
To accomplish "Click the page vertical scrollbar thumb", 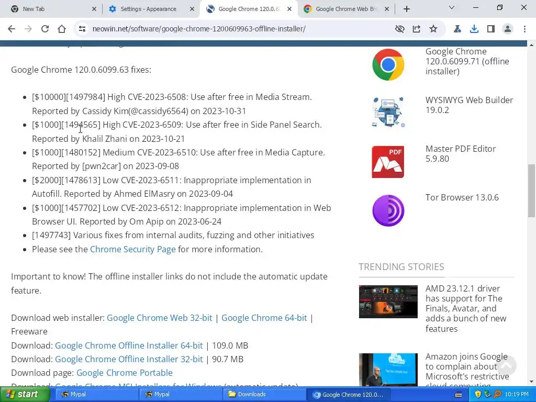I will coord(531,191).
